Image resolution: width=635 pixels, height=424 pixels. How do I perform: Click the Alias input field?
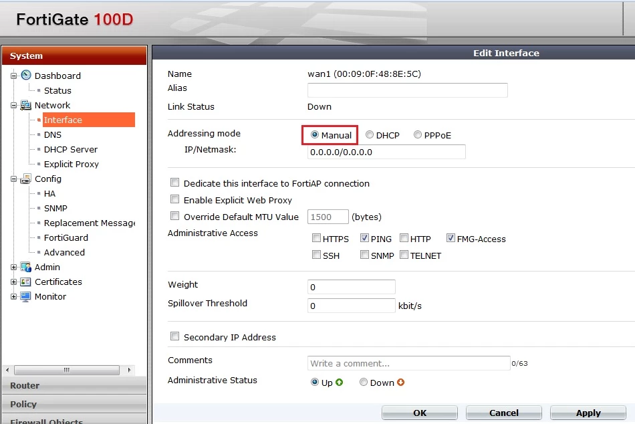coord(408,90)
